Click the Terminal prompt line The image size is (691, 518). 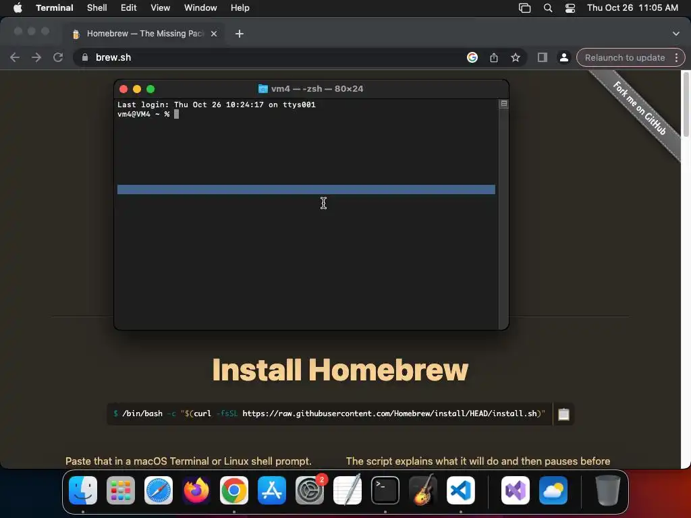(148, 114)
